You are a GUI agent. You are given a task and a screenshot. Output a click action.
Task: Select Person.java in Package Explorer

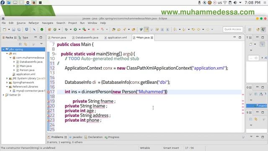pyautogui.click(x=25, y=70)
